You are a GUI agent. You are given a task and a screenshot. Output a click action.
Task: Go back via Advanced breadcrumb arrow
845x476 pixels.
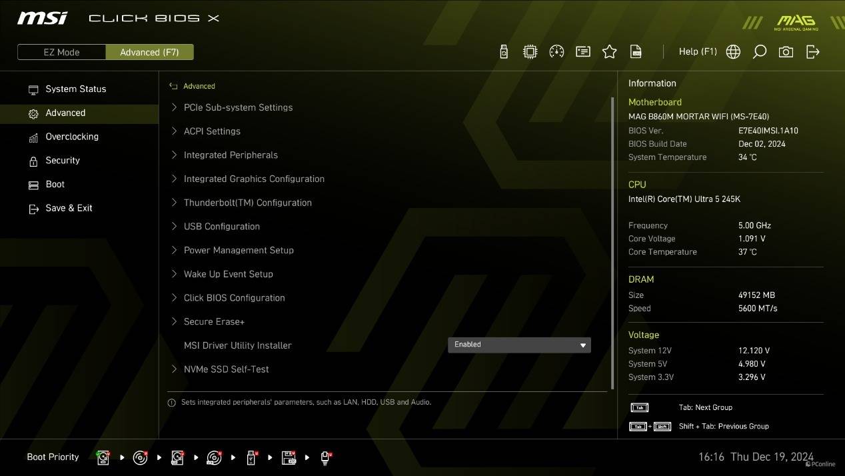click(173, 86)
